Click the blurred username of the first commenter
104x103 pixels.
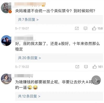click(x=30, y=4)
